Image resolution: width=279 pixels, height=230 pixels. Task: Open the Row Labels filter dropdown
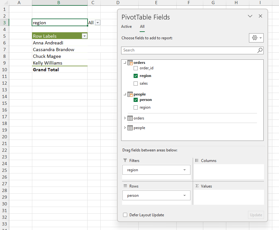84,36
